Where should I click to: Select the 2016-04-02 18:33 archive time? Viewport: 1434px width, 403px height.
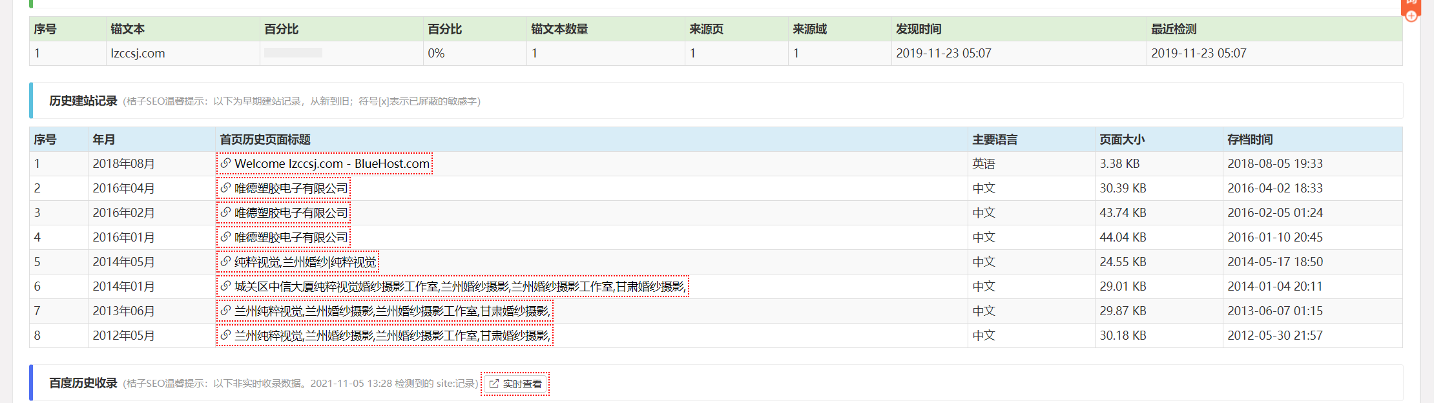[x=1313, y=189]
